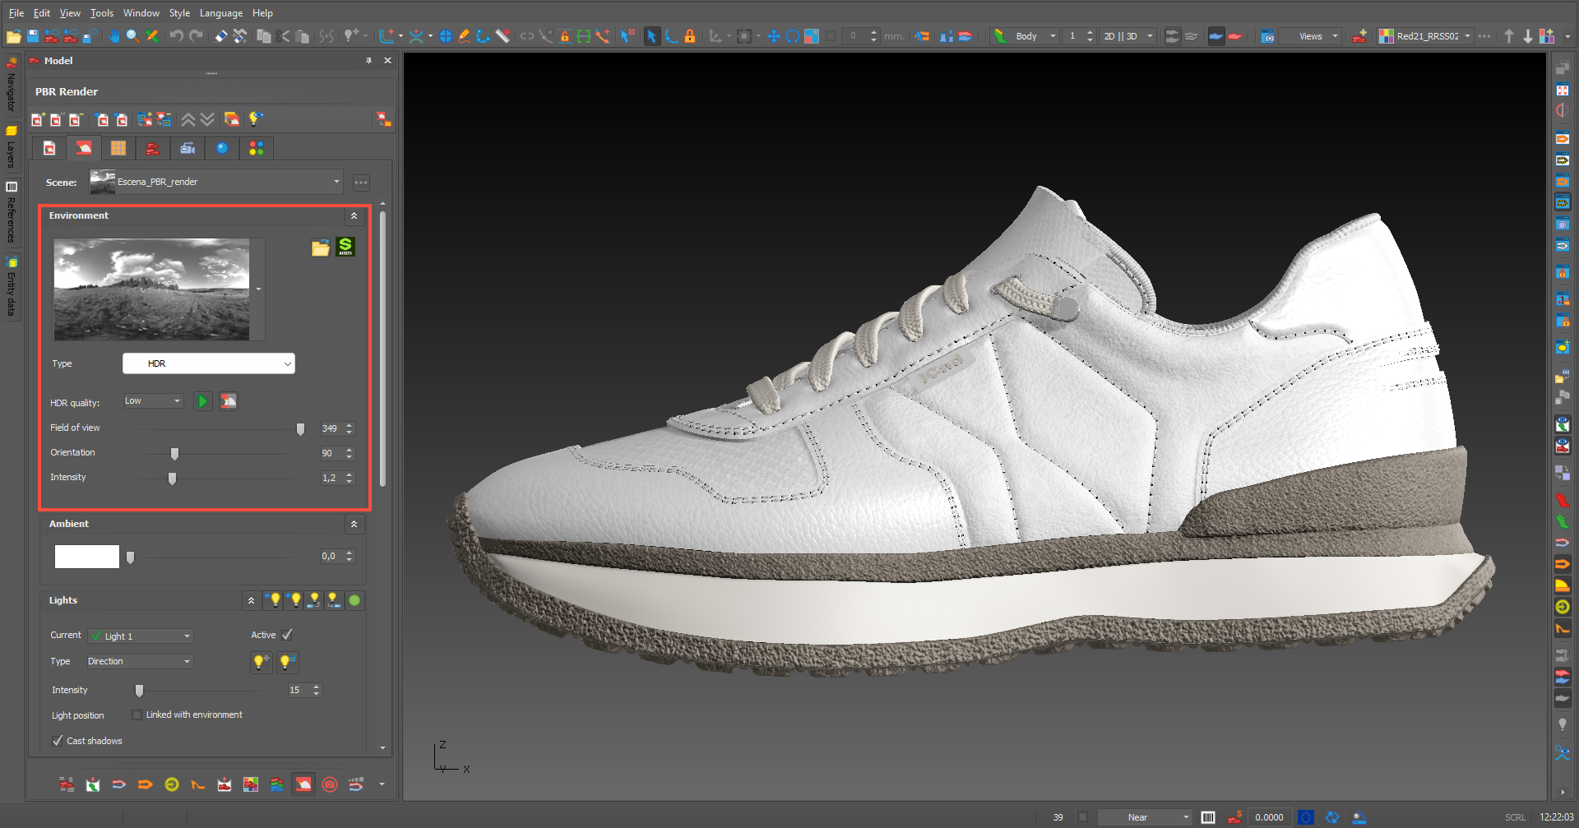Click the ellipsis button next to Scene
This screenshot has width=1579, height=828.
click(x=361, y=183)
